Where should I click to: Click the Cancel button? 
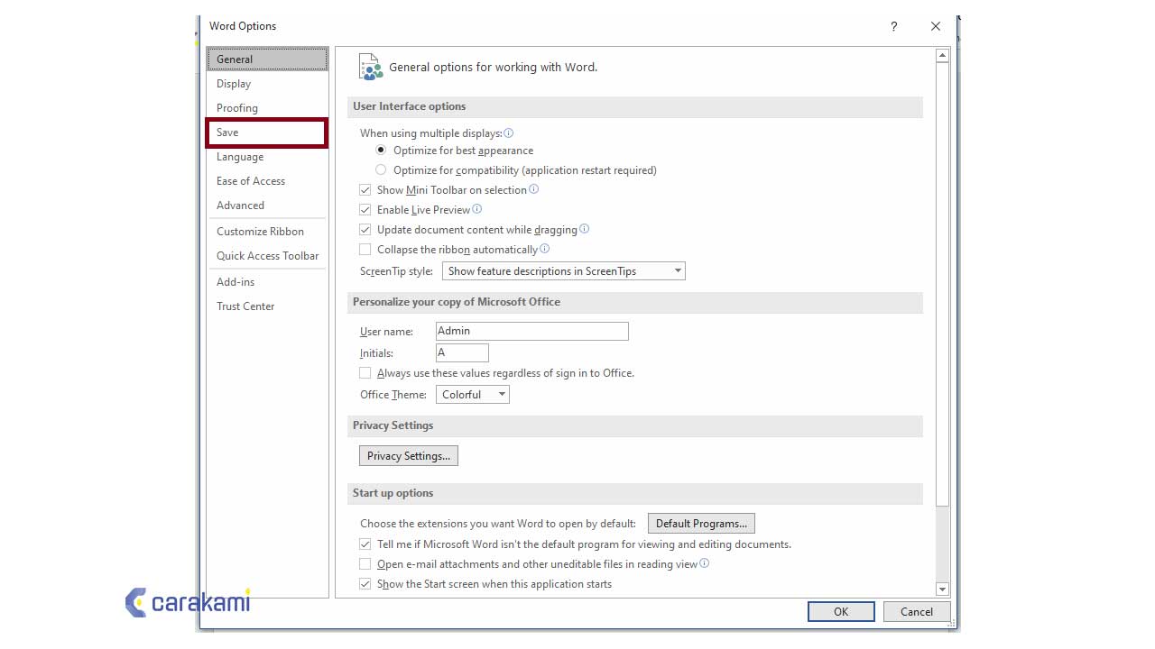(917, 612)
